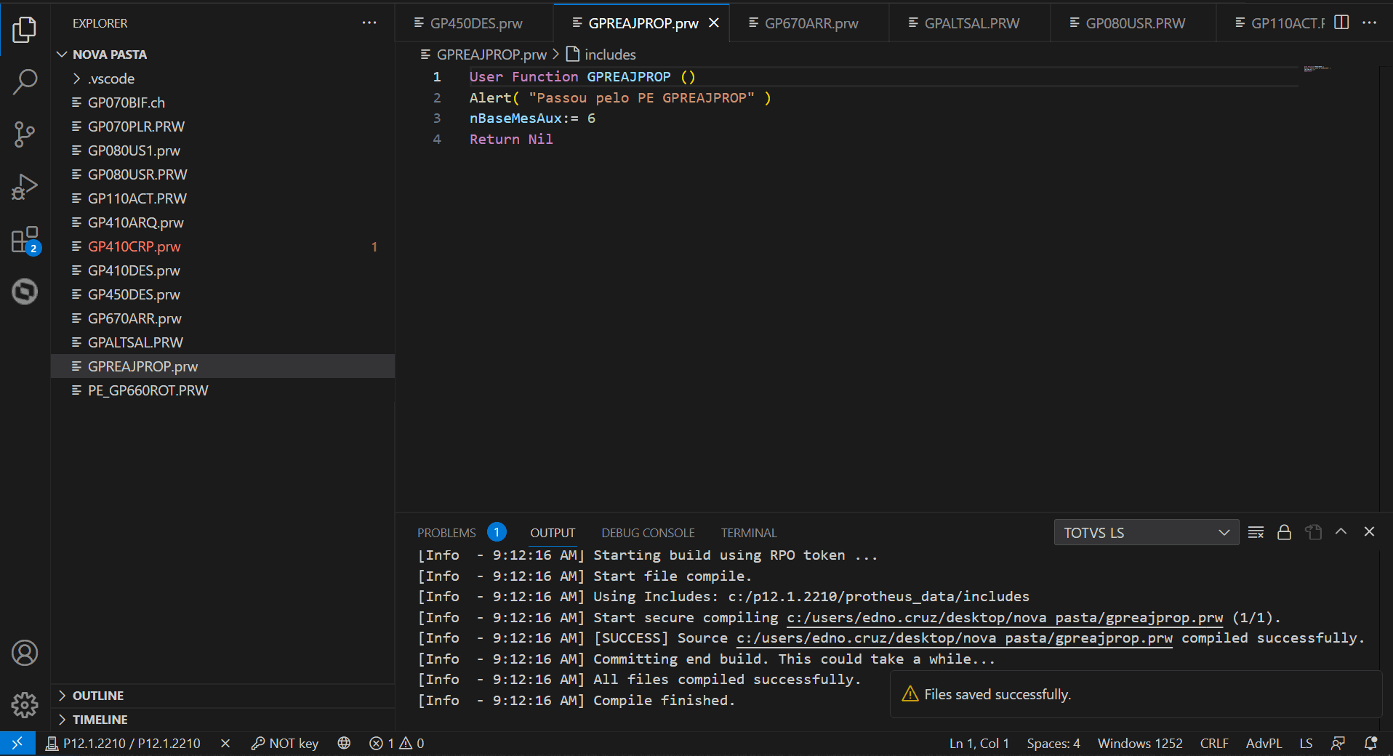Screen dimensions: 1393x756
Task: Open the PROBLEMS panel tab
Action: coord(446,532)
